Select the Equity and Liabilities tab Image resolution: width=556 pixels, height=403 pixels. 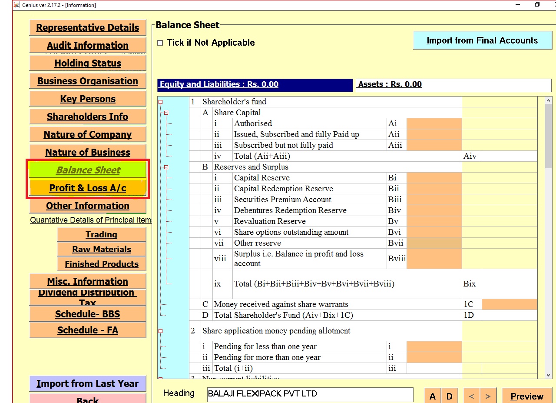[x=255, y=85]
